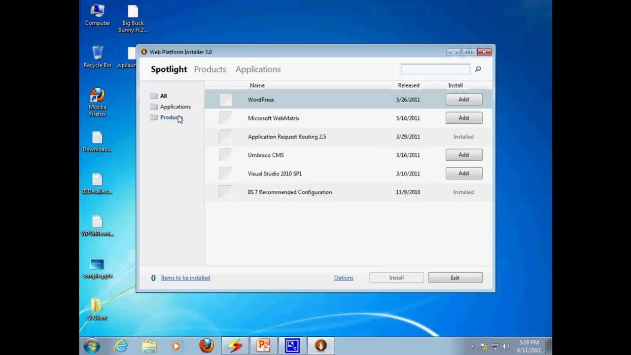The width and height of the screenshot is (631, 355).
Task: Click the Exit button
Action: [455, 278]
